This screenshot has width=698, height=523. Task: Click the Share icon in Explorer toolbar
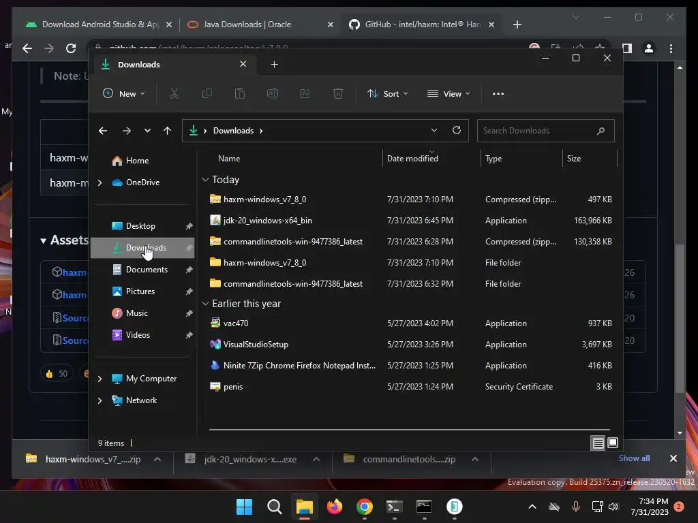(x=305, y=93)
